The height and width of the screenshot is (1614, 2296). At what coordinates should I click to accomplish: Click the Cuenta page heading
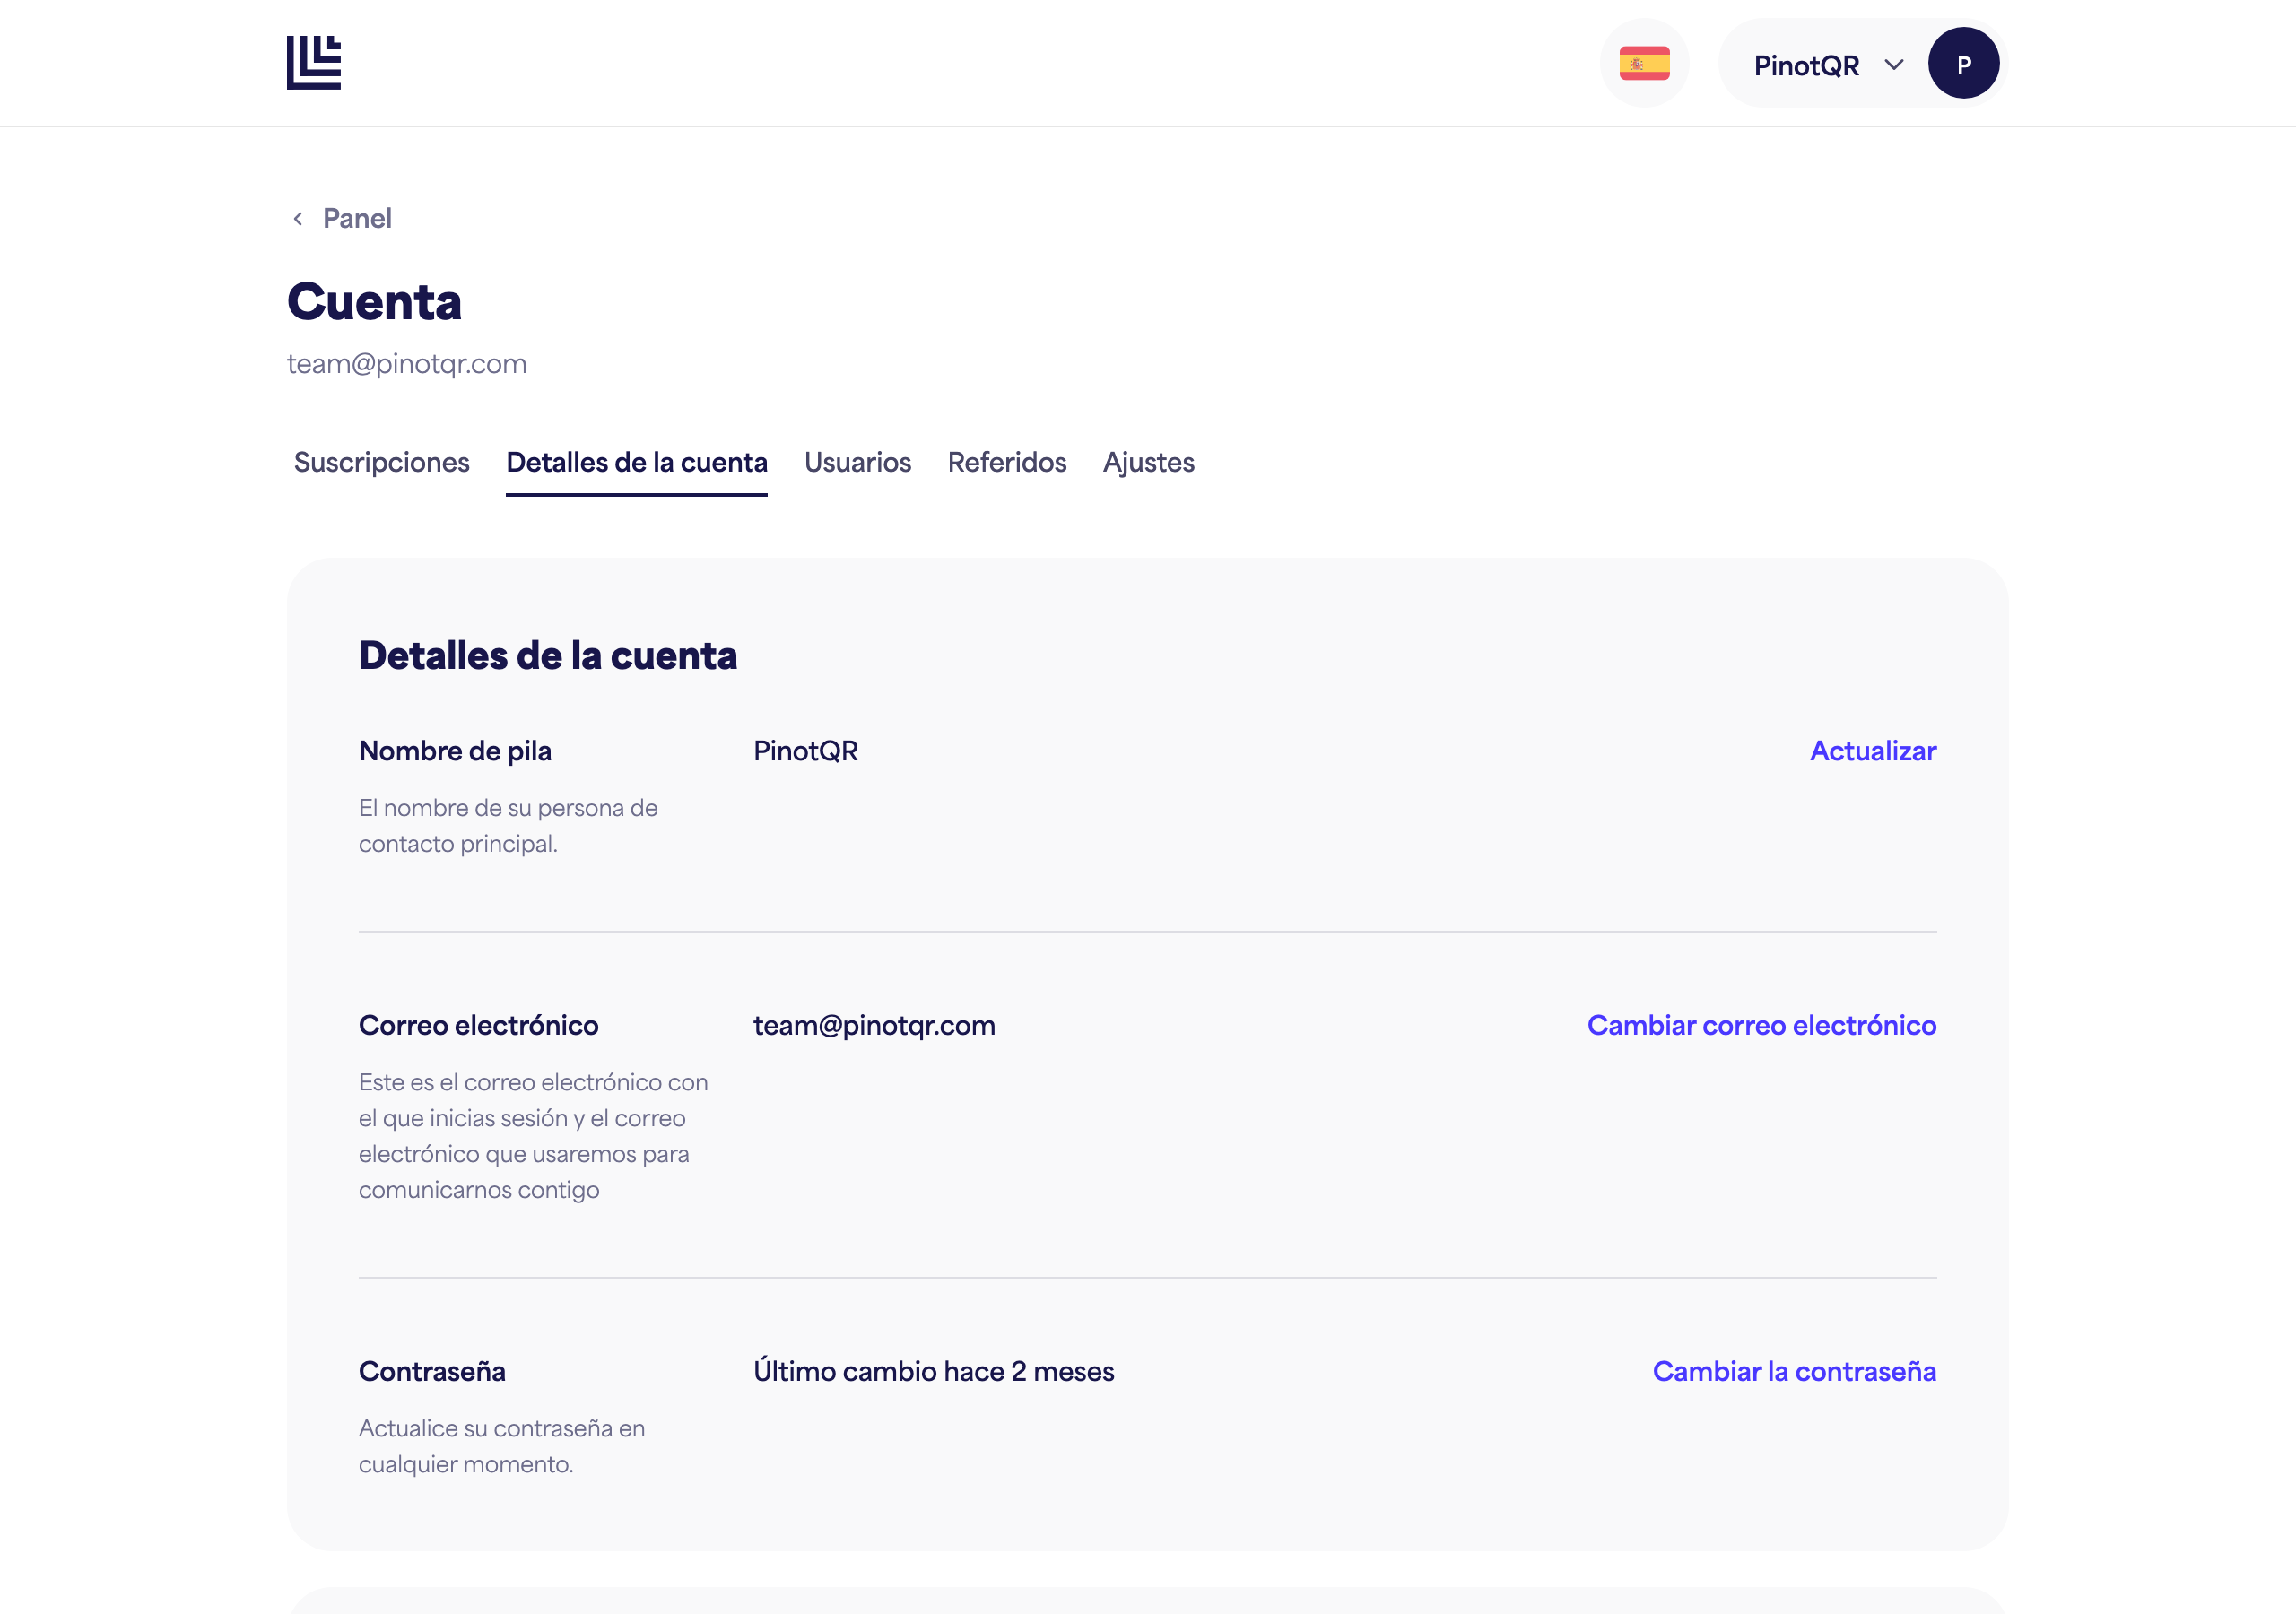[x=374, y=302]
